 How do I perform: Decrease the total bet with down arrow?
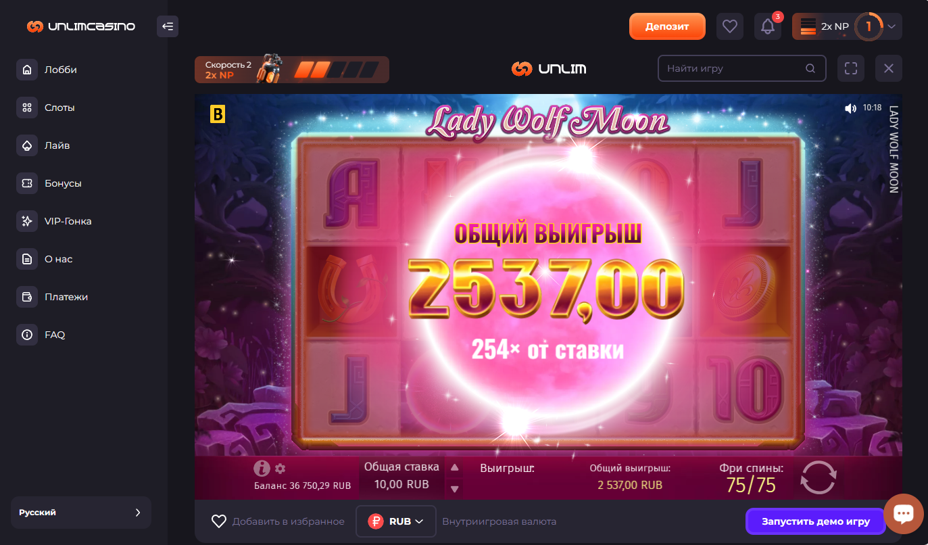click(x=455, y=489)
